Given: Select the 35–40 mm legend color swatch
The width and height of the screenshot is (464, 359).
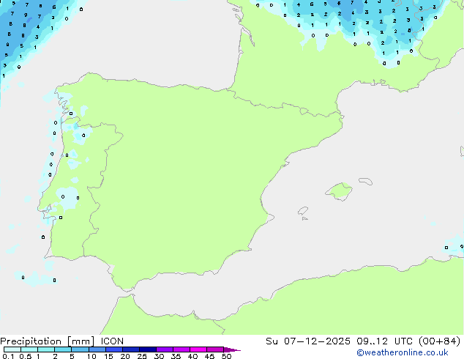Looking at the screenshot, I should click(x=181, y=349).
